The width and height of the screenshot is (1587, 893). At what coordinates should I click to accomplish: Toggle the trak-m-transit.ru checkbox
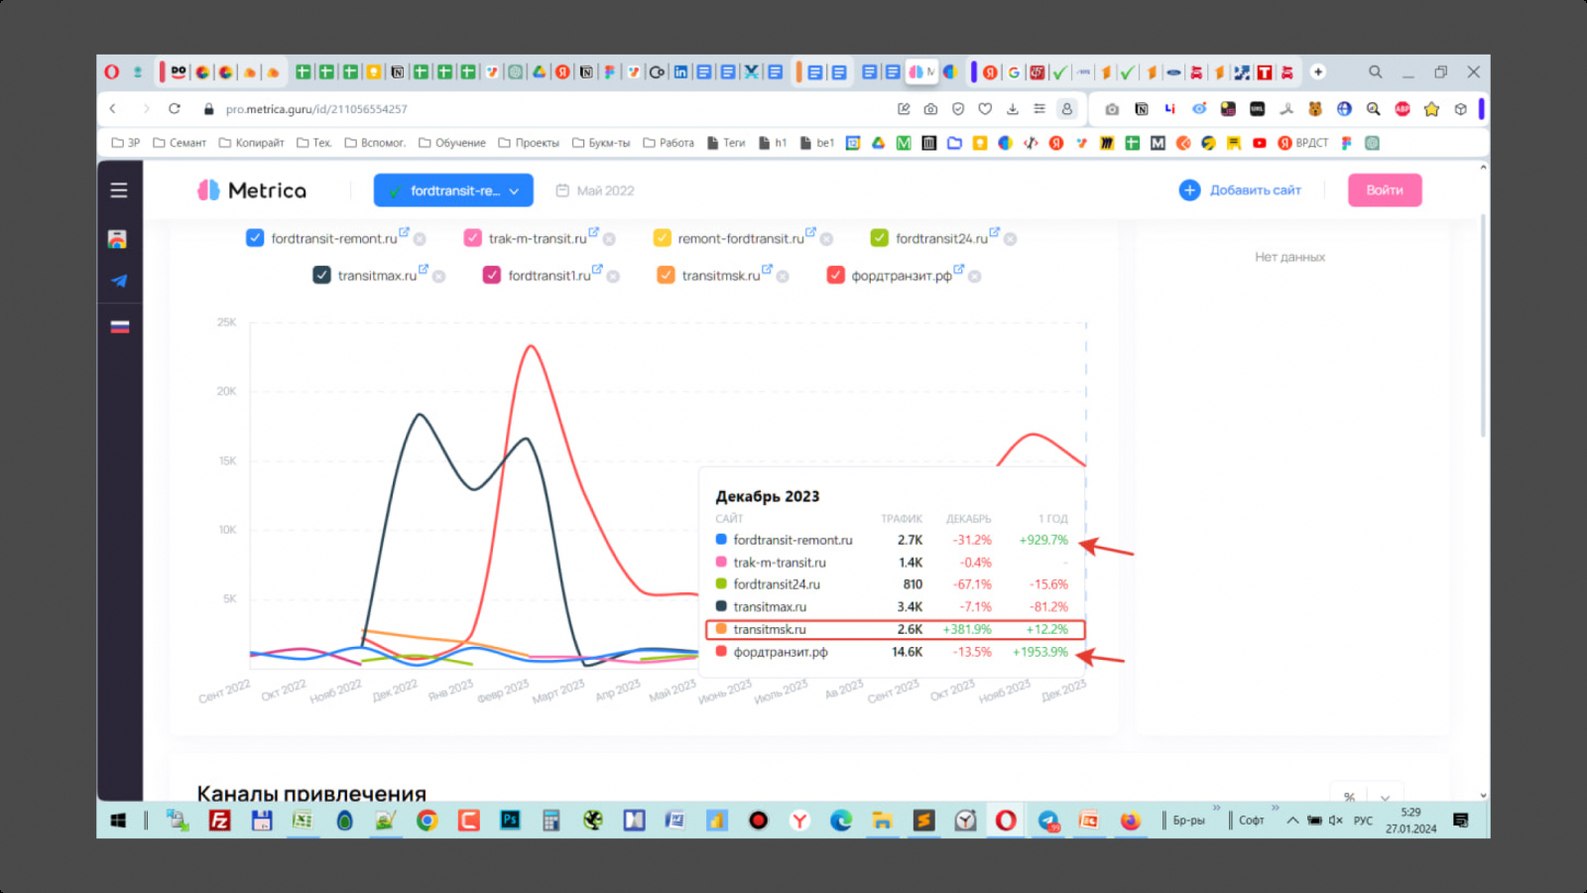point(472,238)
